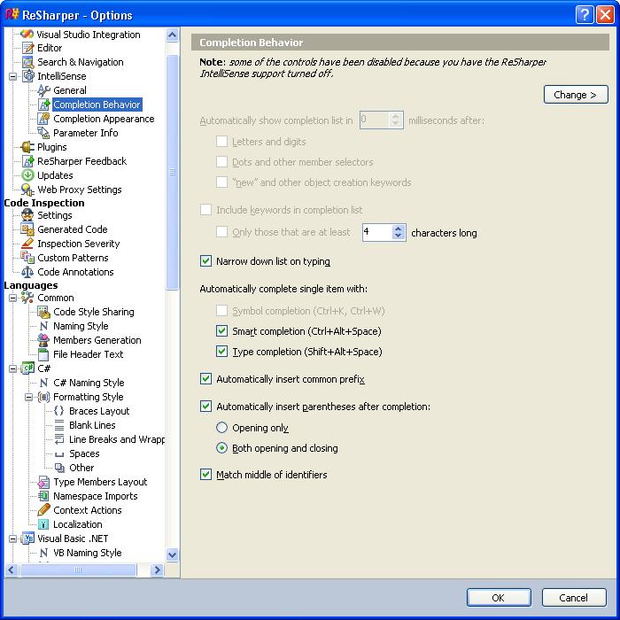Collapse the Common languages node
This screenshot has height=620, width=620.
(12, 298)
